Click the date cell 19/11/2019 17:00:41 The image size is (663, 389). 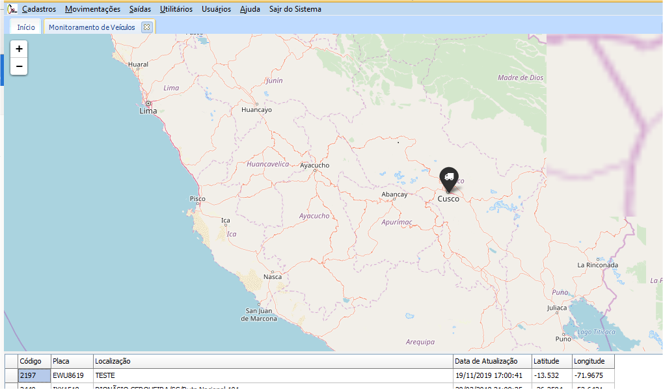[492, 375]
